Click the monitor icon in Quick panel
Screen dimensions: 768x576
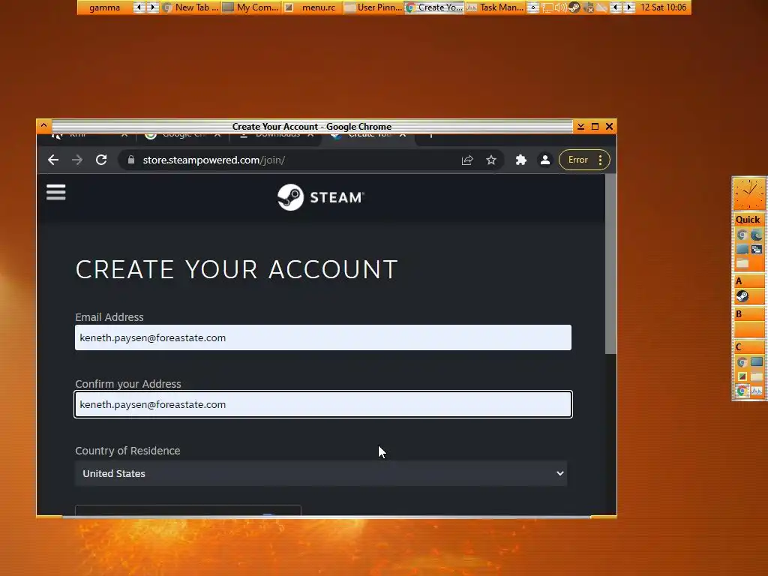coord(742,249)
